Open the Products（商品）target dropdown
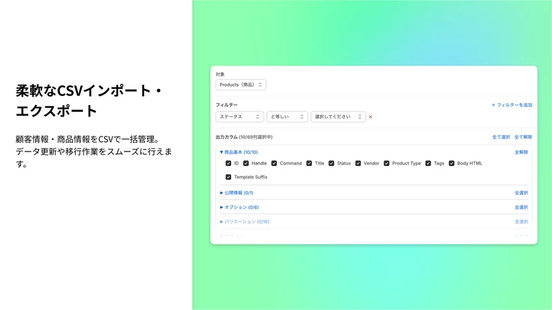 tap(241, 85)
